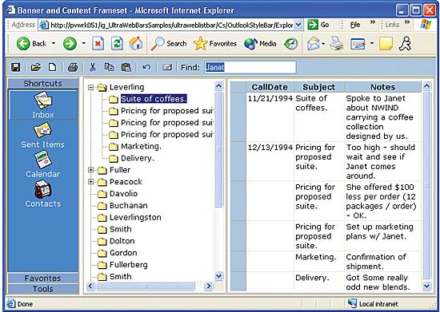Screen dimensions: 440x312
Task: Select the Delivery. tree item
Action: coord(138,158)
